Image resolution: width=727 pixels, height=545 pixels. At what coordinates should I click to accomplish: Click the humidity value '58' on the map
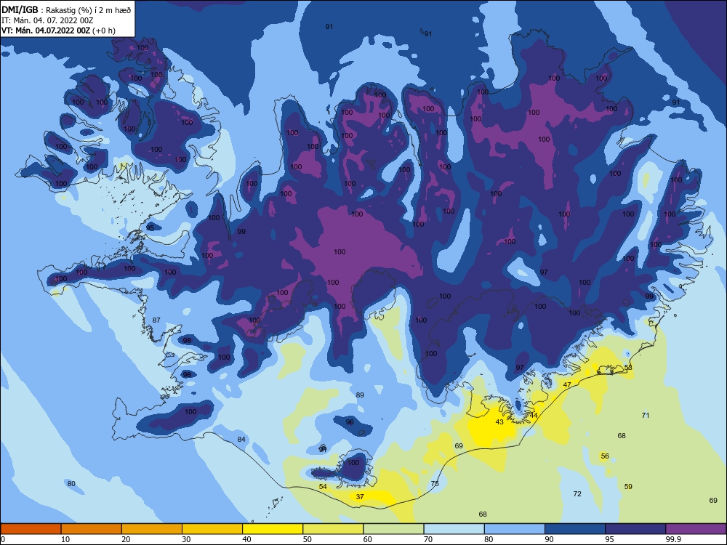point(628,368)
